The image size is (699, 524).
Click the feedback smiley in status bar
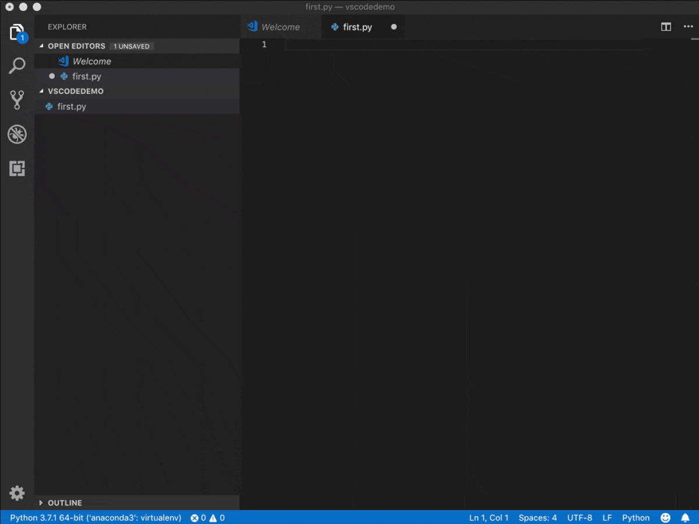[x=665, y=518]
